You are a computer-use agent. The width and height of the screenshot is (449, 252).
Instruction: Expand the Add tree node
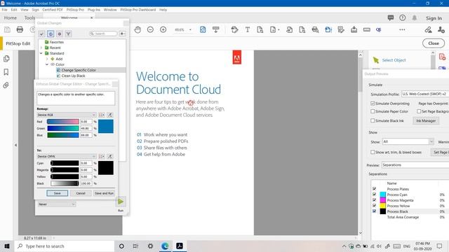[x=47, y=59]
